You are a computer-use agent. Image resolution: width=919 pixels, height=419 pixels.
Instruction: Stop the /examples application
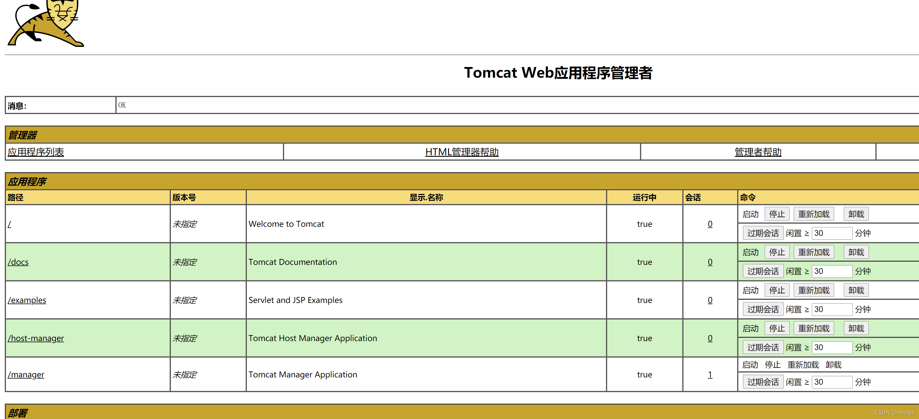777,290
